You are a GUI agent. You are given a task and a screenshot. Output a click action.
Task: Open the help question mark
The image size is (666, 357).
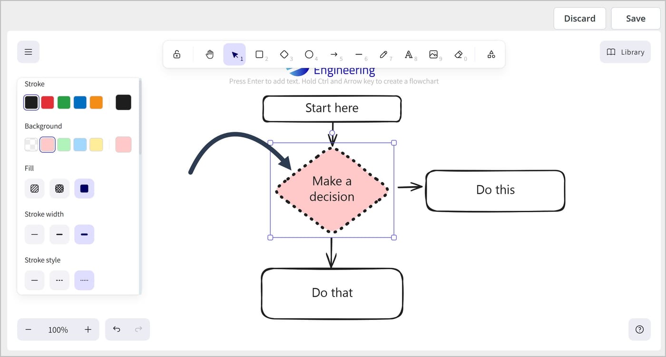(x=639, y=329)
